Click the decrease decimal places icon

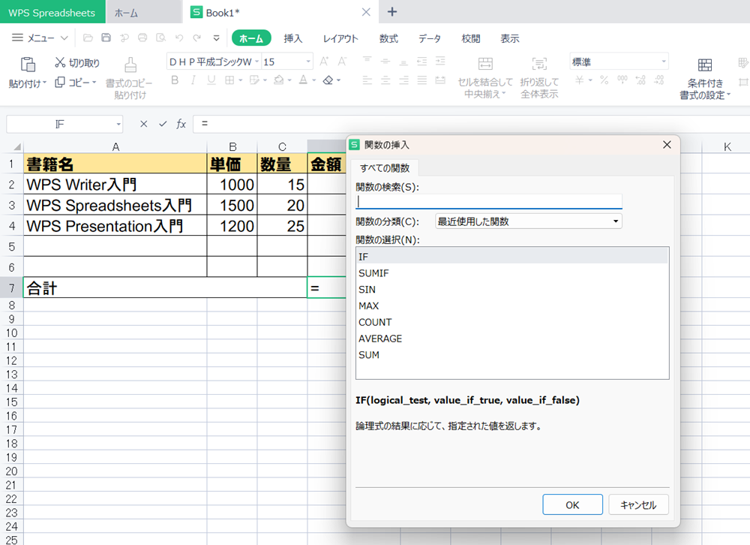[x=659, y=80]
